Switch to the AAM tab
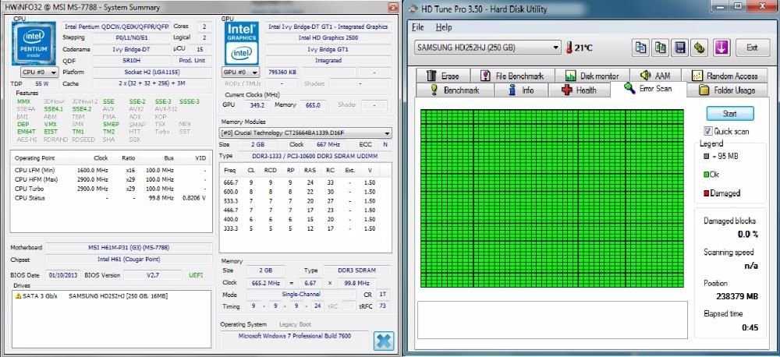780x357 pixels. coord(656,76)
